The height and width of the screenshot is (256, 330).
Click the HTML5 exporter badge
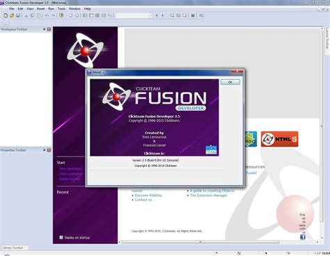tap(279, 139)
